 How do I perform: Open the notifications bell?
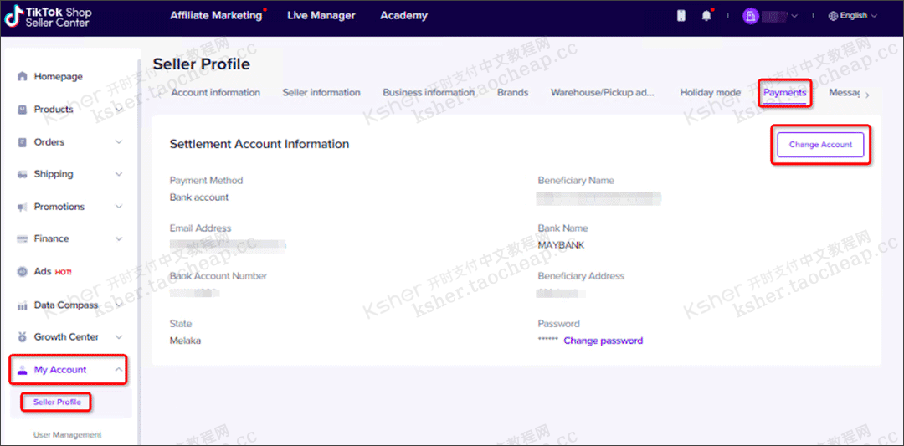click(706, 16)
